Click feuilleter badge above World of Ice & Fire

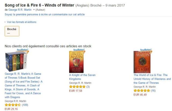[x=146, y=50]
